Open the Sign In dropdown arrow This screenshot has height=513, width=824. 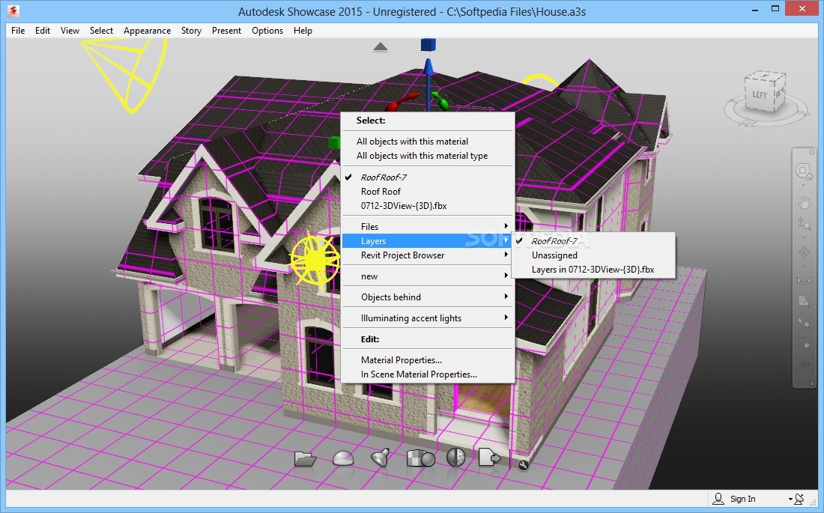click(x=790, y=499)
